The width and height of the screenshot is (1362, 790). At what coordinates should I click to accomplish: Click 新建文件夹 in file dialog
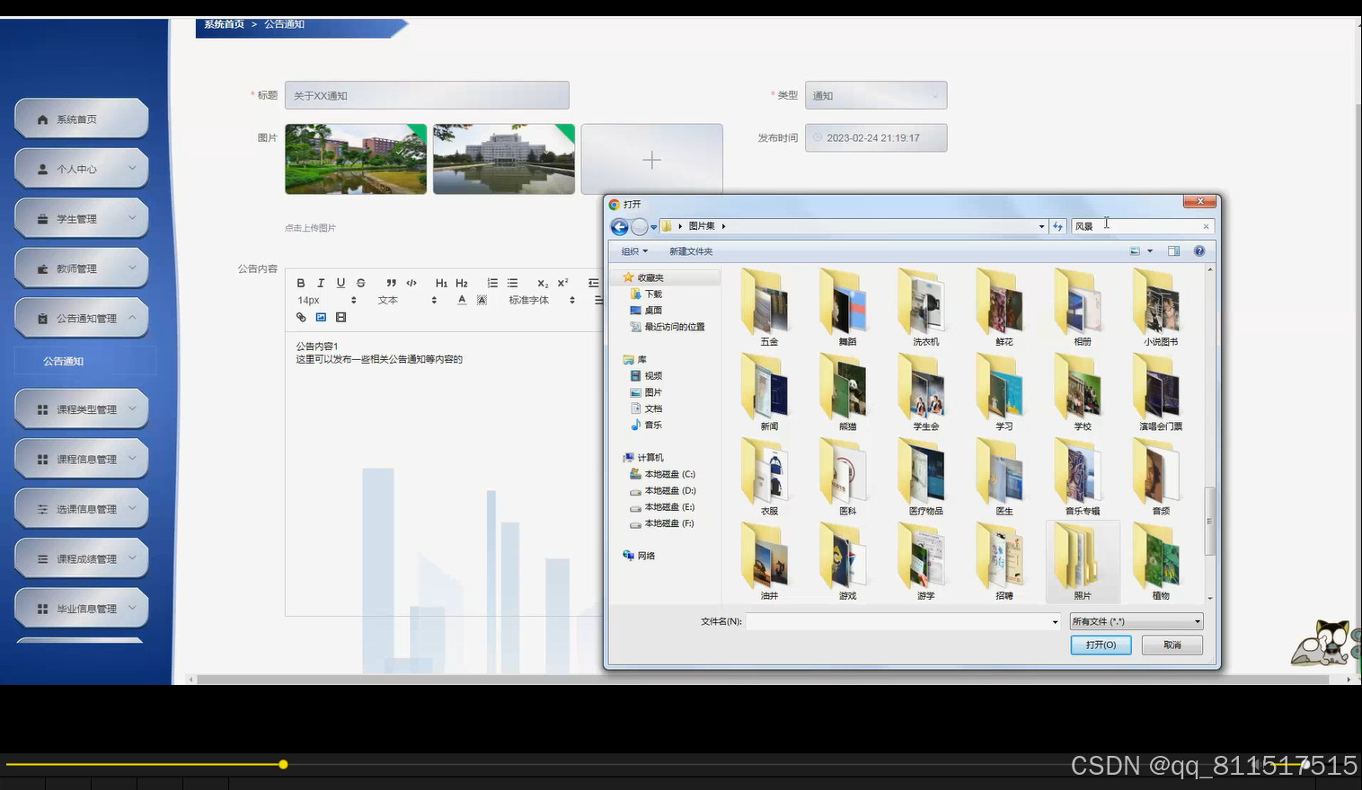click(x=691, y=251)
